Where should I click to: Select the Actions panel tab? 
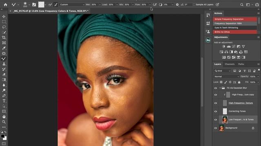tap(218, 13)
